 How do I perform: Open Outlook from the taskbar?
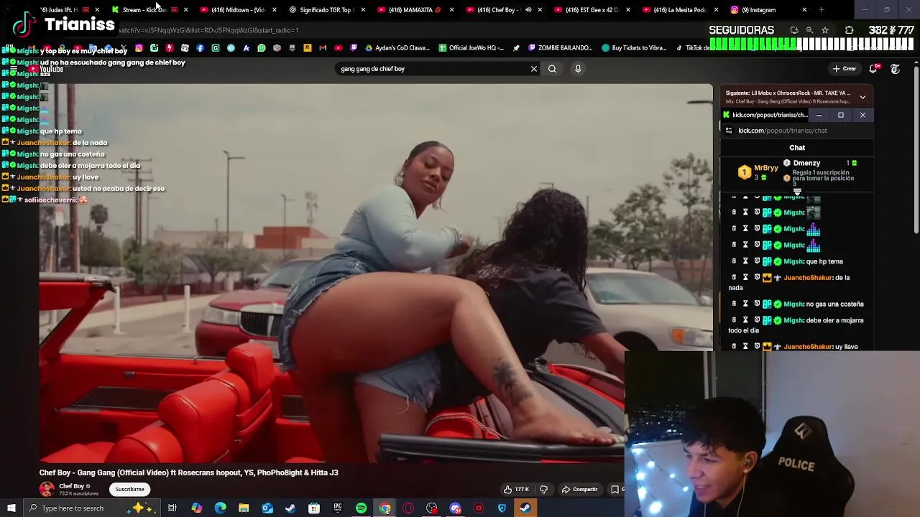tap(267, 508)
